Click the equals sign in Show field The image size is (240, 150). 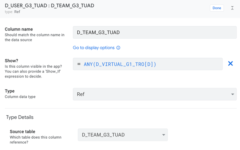(x=79, y=64)
